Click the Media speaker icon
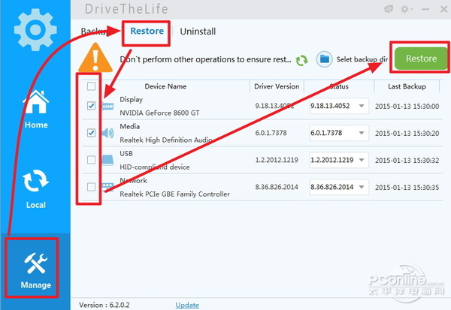The height and width of the screenshot is (310, 451). (x=107, y=133)
